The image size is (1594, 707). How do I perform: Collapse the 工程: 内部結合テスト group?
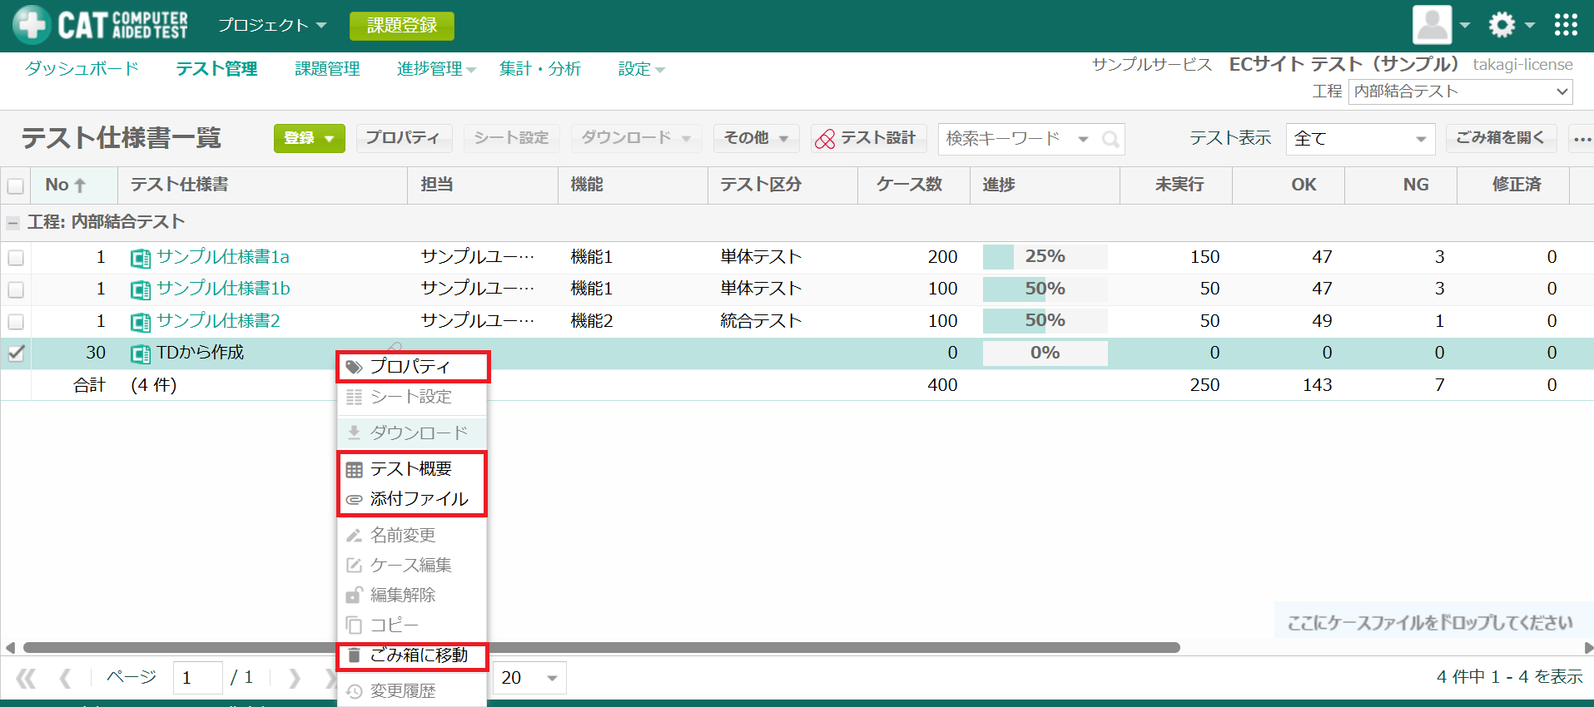click(12, 223)
